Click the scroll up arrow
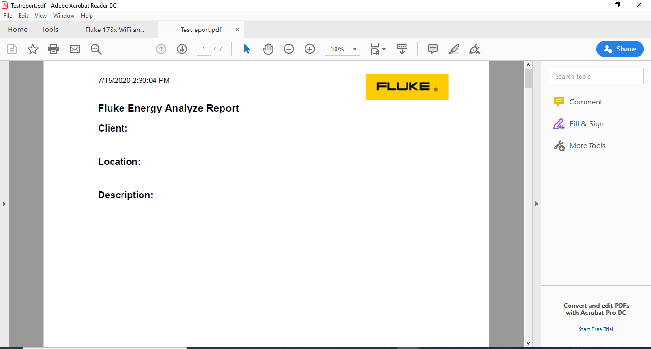Viewport: 651px width, 349px height. [x=528, y=64]
